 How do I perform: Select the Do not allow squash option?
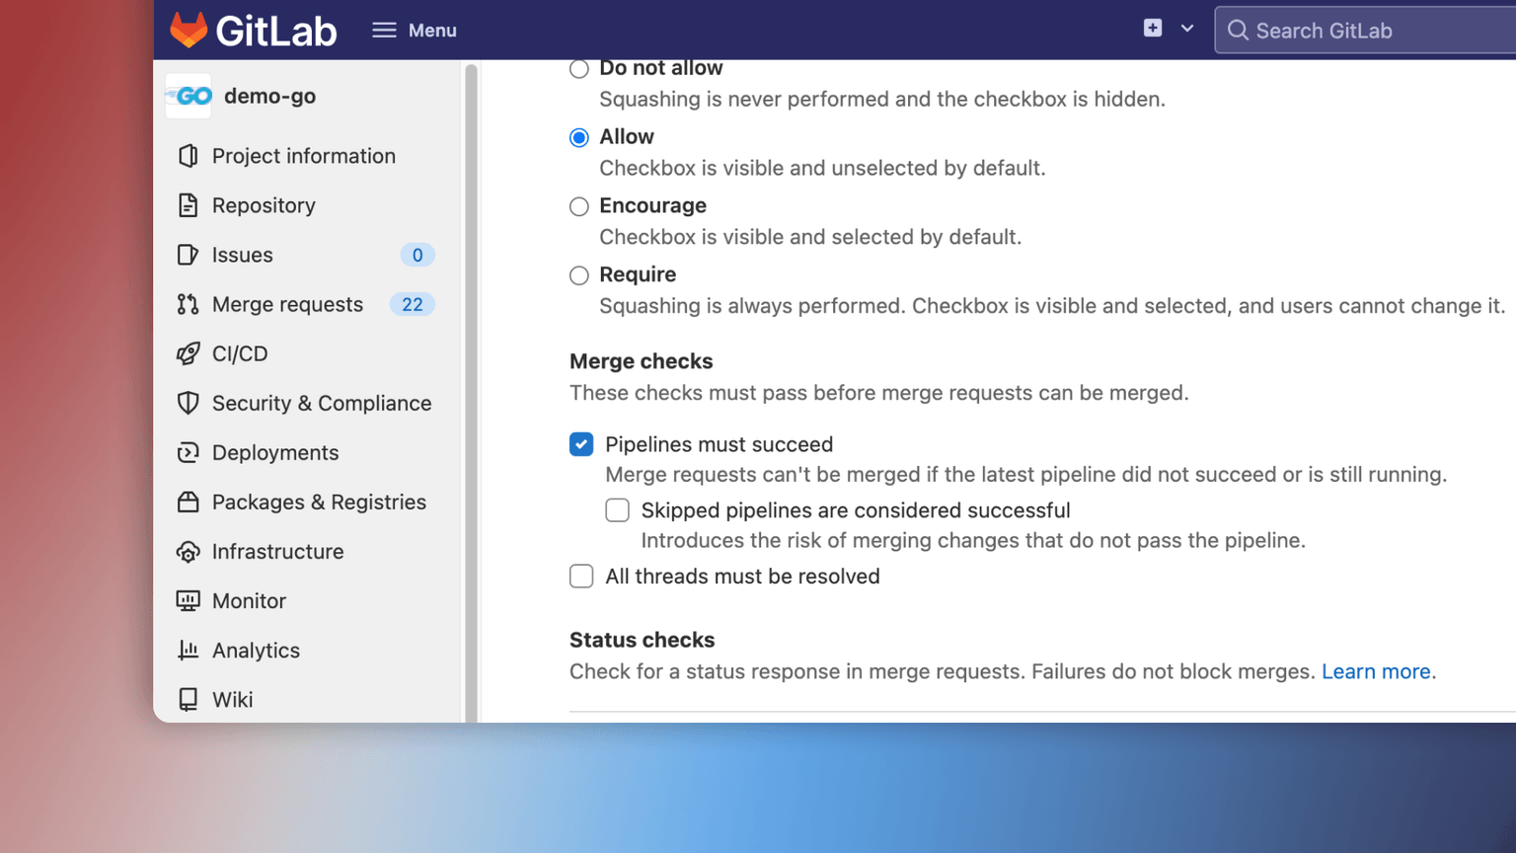[x=579, y=68]
